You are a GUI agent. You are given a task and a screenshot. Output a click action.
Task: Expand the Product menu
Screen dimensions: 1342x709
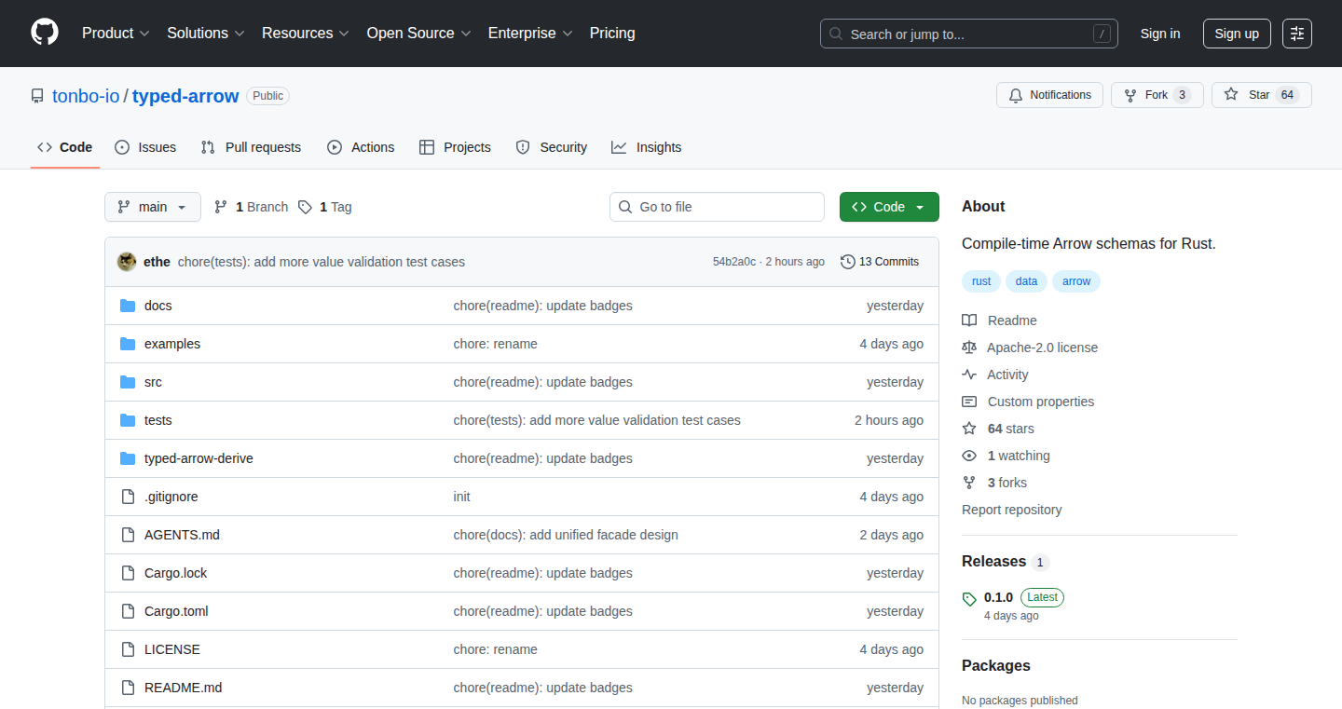[x=116, y=33]
